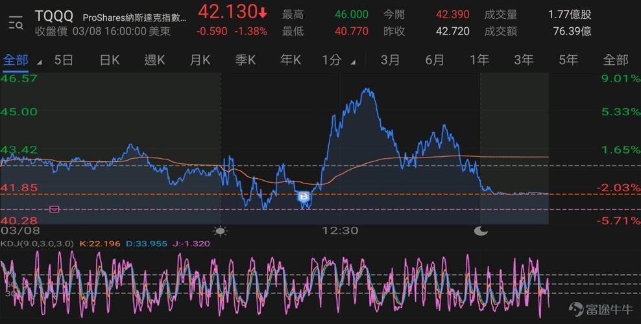Tap the 最高 value 46.000
The image size is (641, 324).
coord(352,15)
